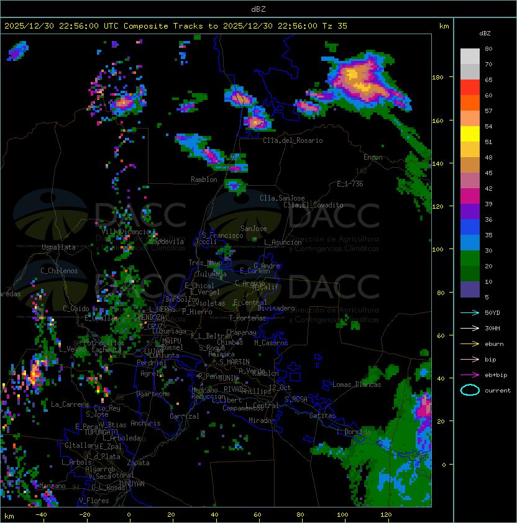
Task: Click the 'Carrizal' label on map
Action: [185, 416]
